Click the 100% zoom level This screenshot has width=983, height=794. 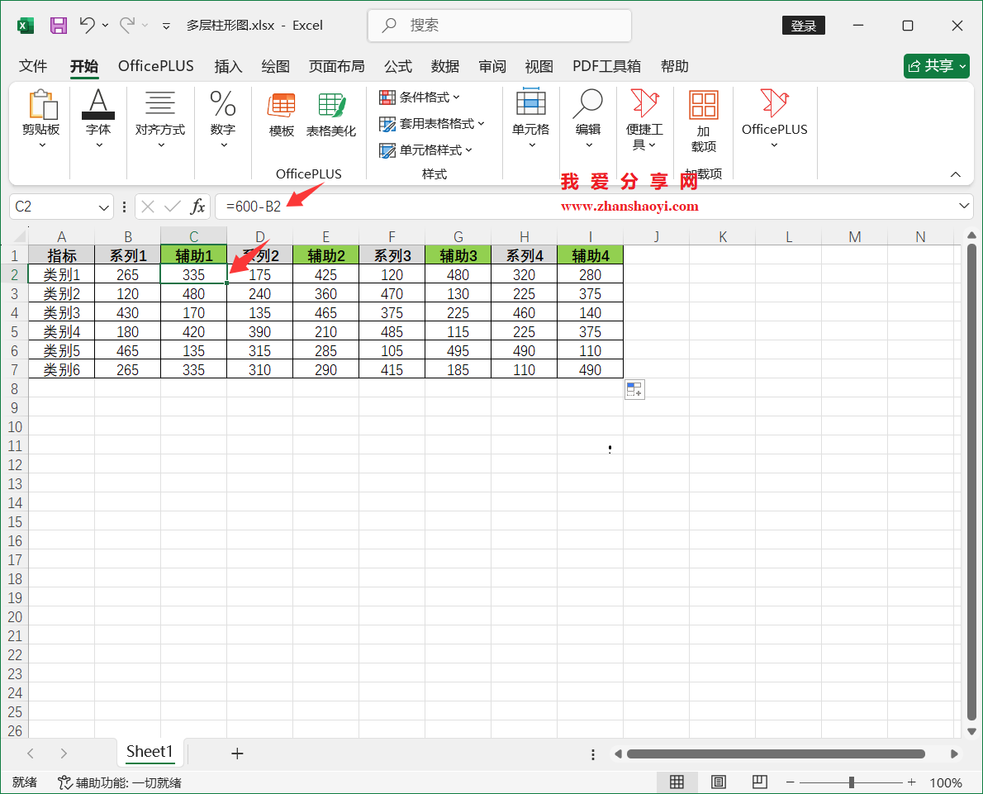(945, 782)
